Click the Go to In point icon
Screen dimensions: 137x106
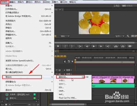[80, 46]
